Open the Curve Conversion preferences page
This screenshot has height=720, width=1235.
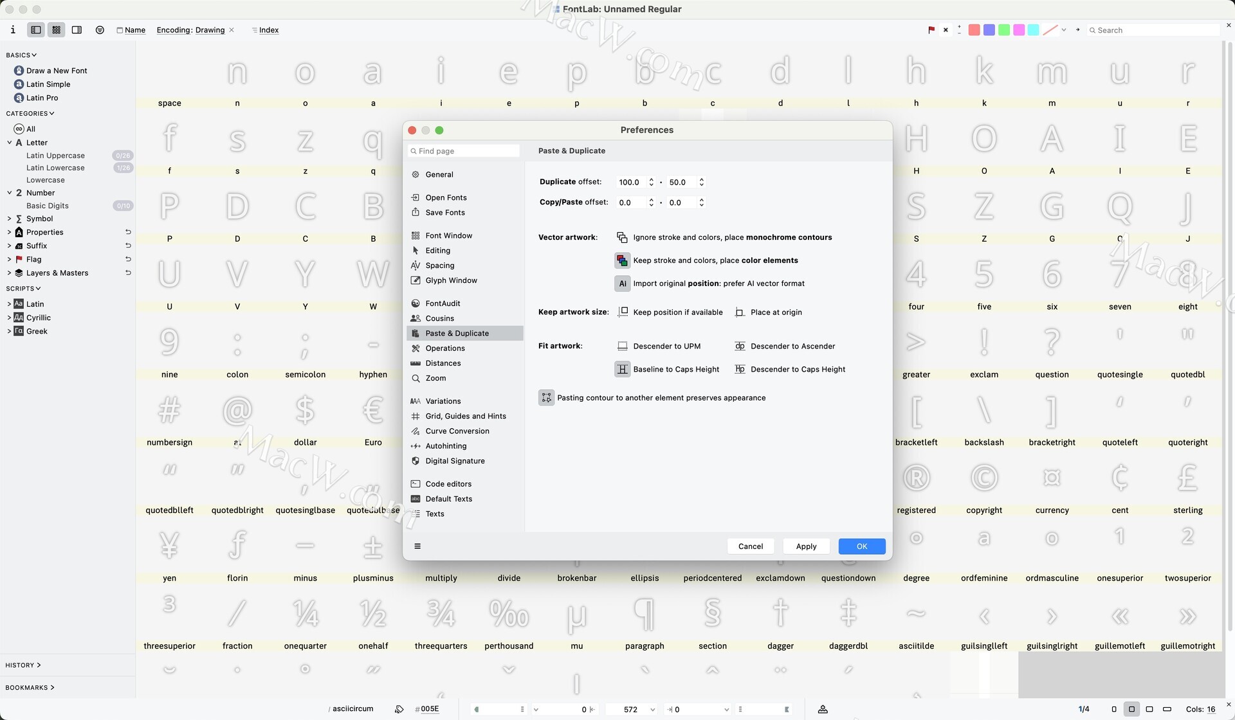[457, 431]
